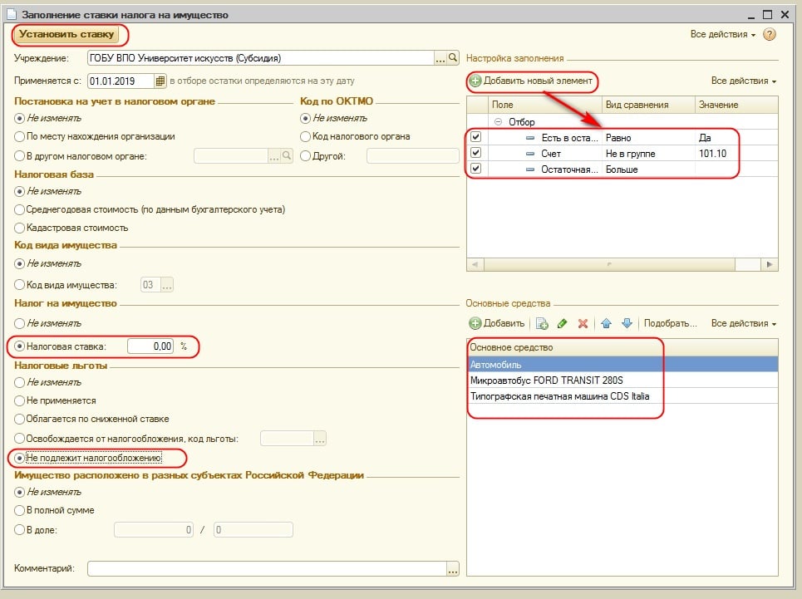Open the calendar picker next to 01.01.2019

[160, 81]
